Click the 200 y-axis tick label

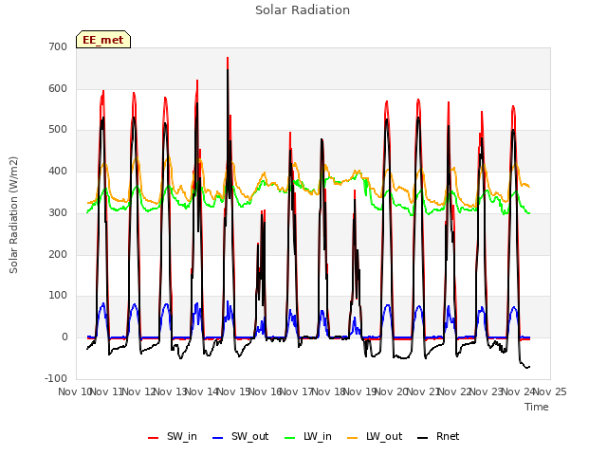58,255
